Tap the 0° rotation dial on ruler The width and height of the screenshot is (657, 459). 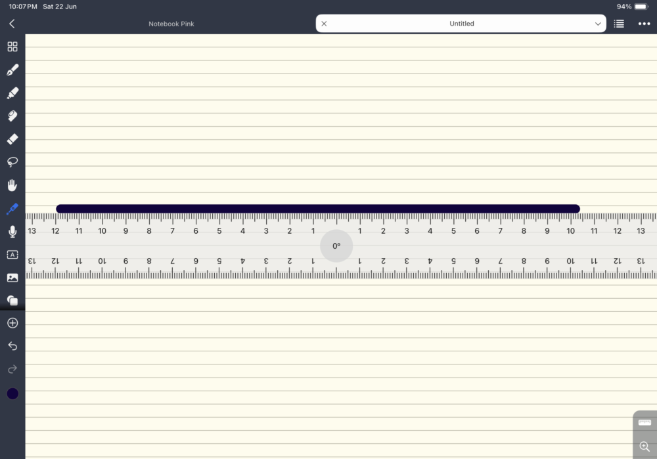coord(336,246)
